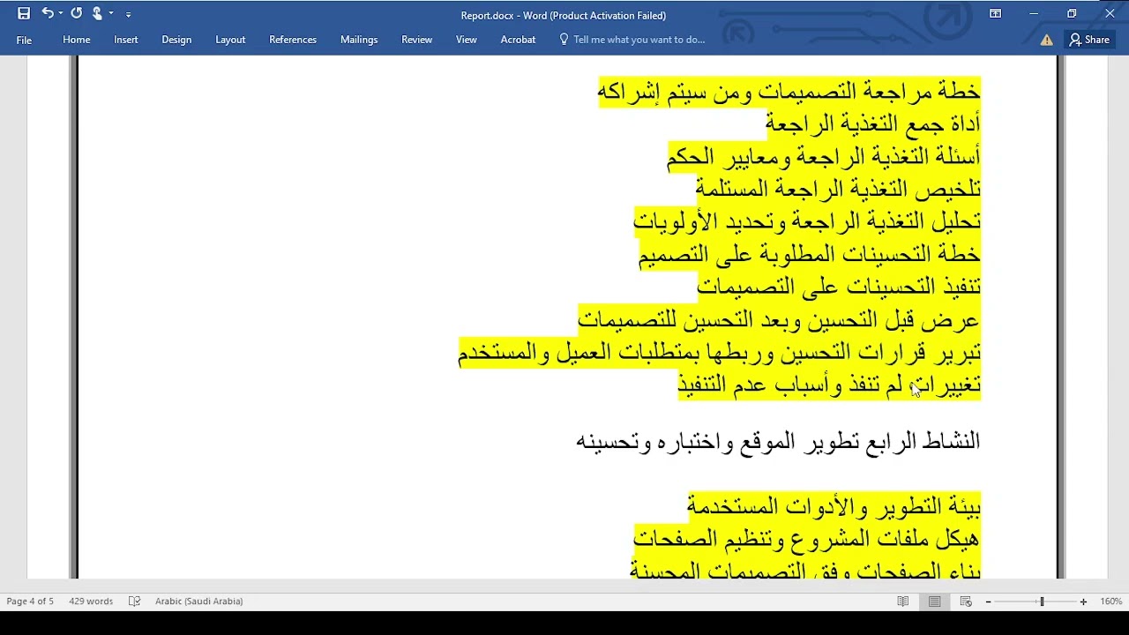Switch to the Layout tab
This screenshot has height=635, width=1129.
[230, 40]
